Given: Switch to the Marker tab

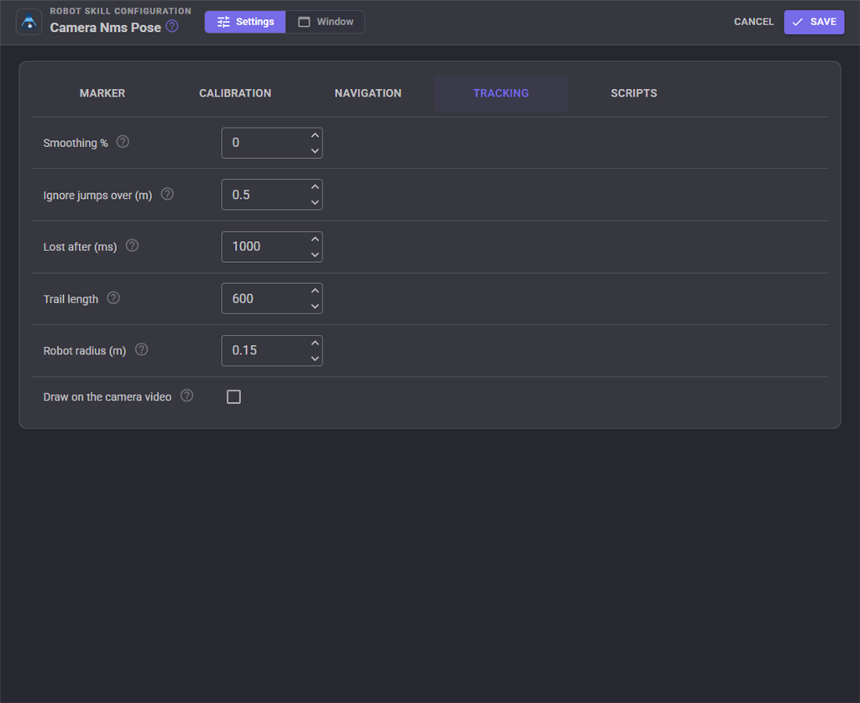Looking at the screenshot, I should click(x=102, y=93).
